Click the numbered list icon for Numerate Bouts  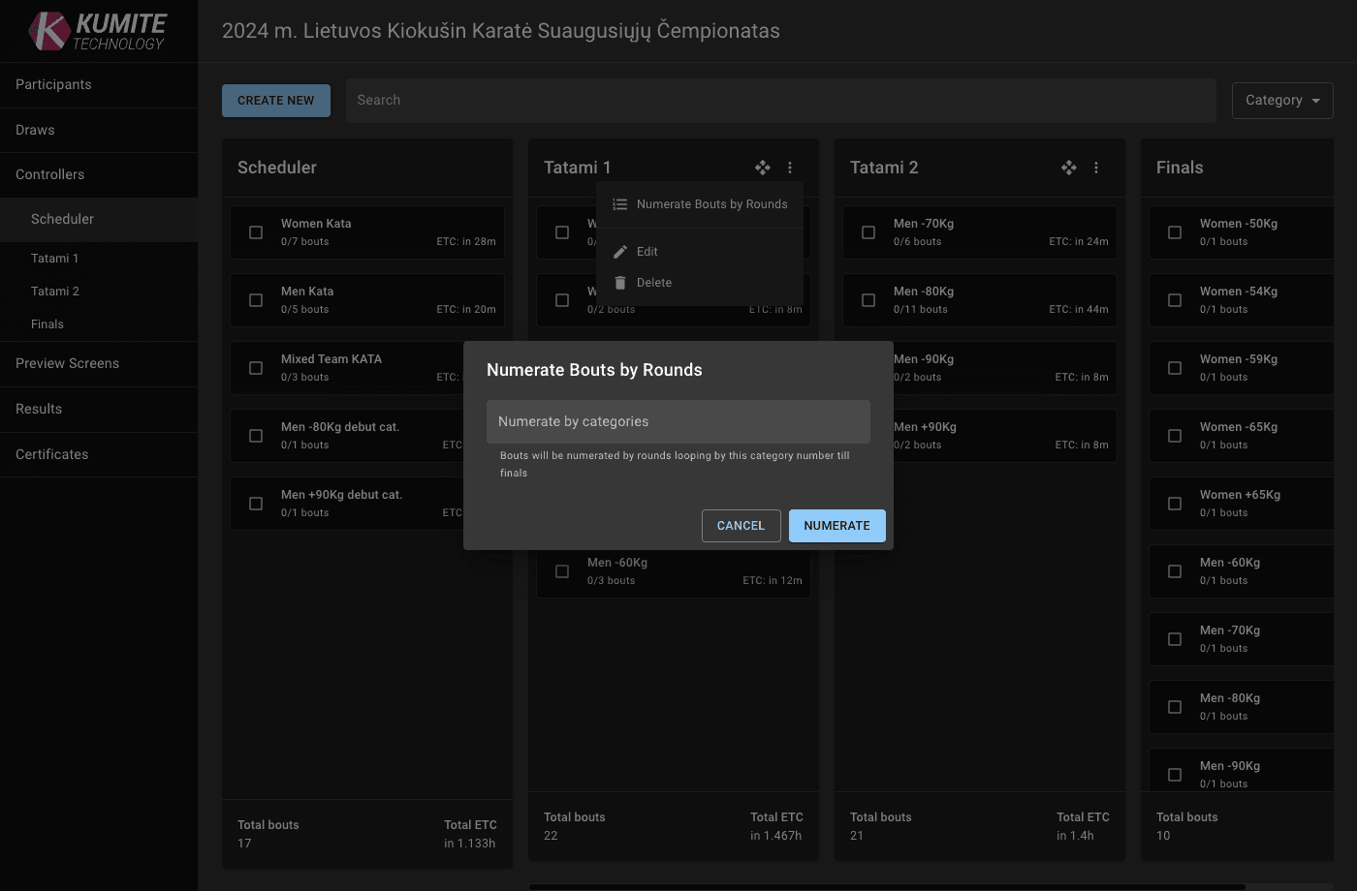[620, 204]
